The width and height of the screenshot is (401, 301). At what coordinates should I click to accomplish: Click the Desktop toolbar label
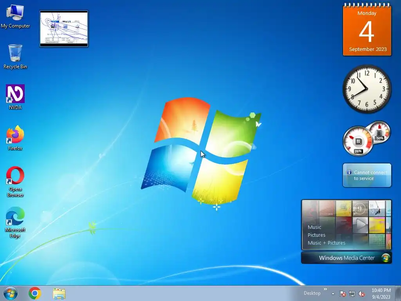(312, 293)
